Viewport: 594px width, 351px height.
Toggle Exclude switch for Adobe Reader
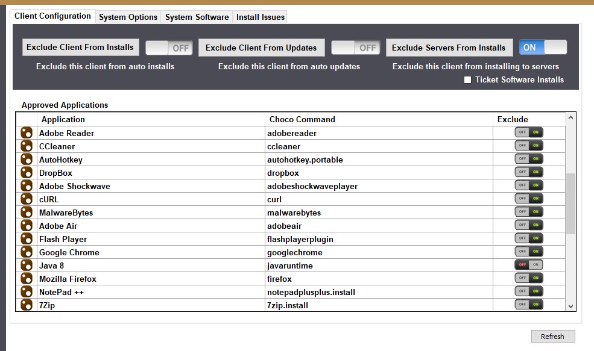pos(529,132)
